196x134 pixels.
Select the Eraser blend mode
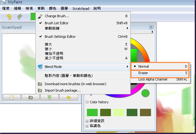[160, 73]
